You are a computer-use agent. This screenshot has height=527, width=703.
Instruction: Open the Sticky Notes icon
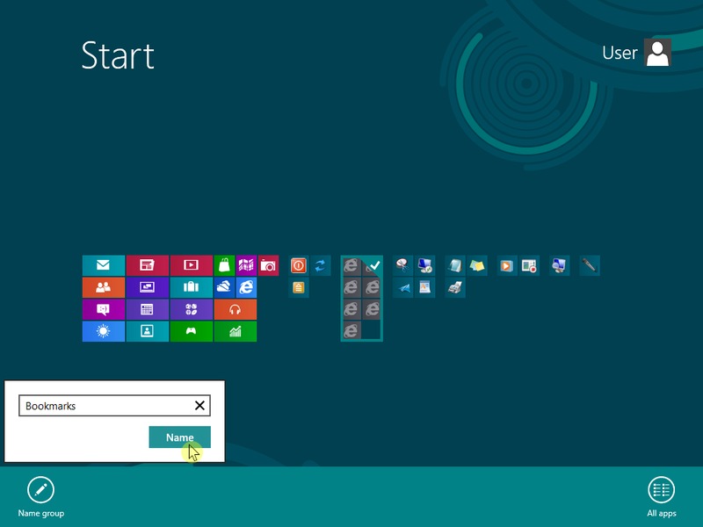click(x=477, y=265)
